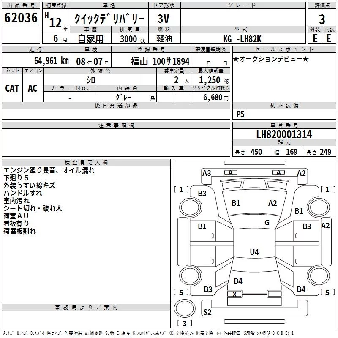This screenshot has height=338, width=338.
Task: Select the exterior color シロ
Action: (91, 80)
